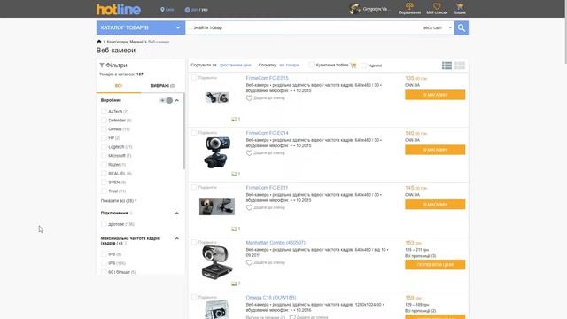Image resolution: width=567 pixels, height=319 pixels.
Task: Open FrimeCom FC-E011 product page
Action: pos(267,188)
